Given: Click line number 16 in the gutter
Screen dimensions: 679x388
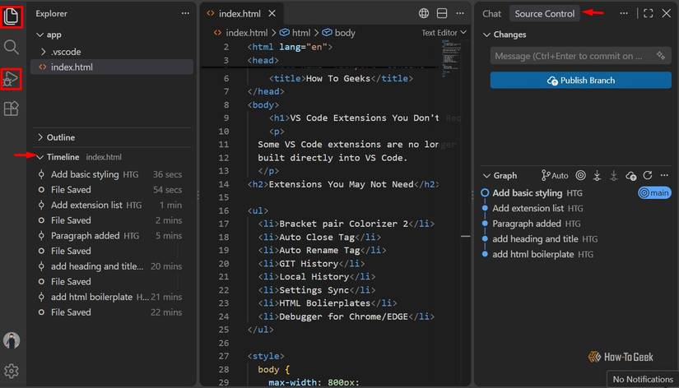Looking at the screenshot, I should click(x=223, y=210).
